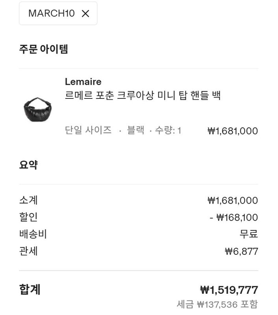Click the duties amount ₩6,877
The image size is (278, 315).
(x=241, y=251)
